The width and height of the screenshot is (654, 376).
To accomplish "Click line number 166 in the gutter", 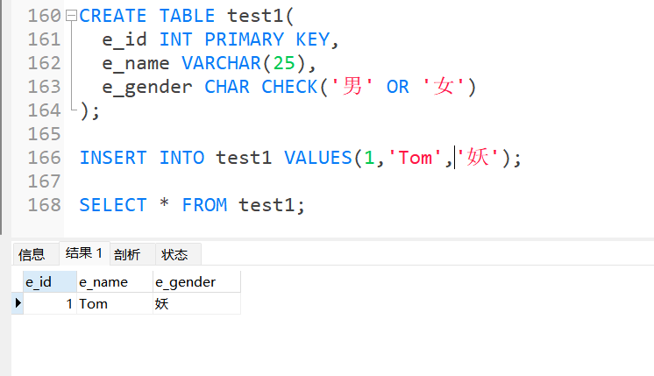I will coord(44,158).
